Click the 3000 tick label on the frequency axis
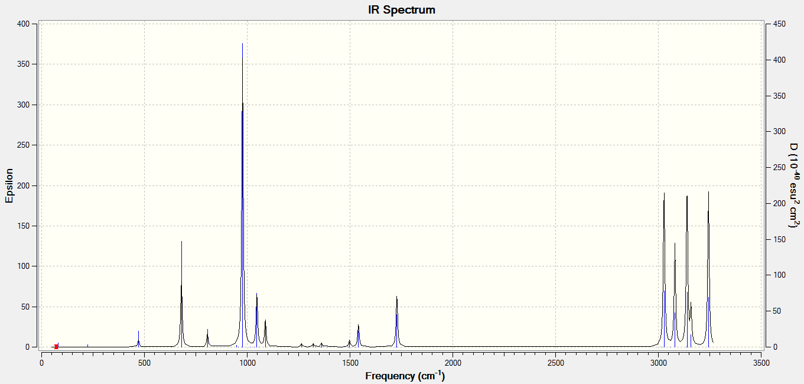Image resolution: width=804 pixels, height=384 pixels. 659,362
